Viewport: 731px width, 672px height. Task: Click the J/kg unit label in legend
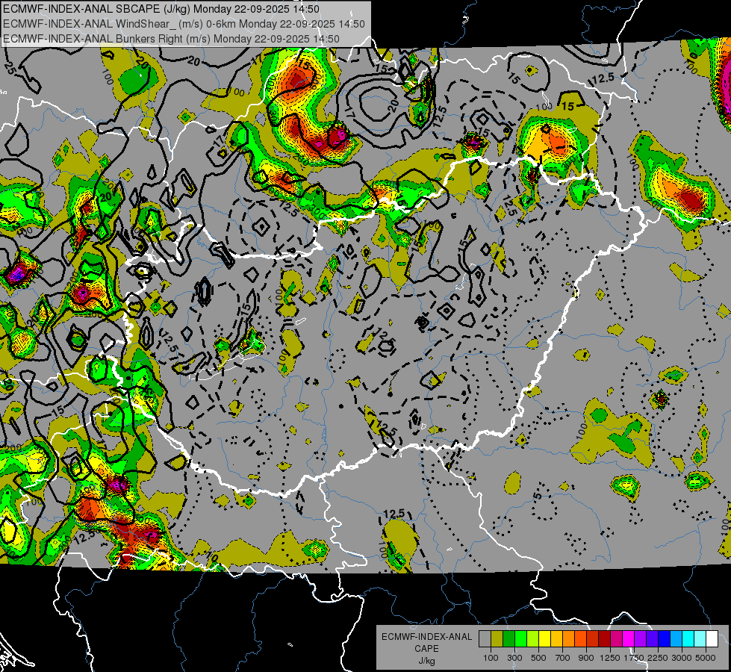pyautogui.click(x=426, y=660)
